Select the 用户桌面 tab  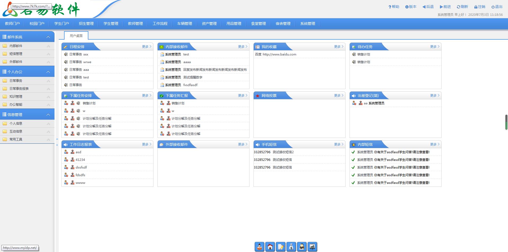click(76, 36)
